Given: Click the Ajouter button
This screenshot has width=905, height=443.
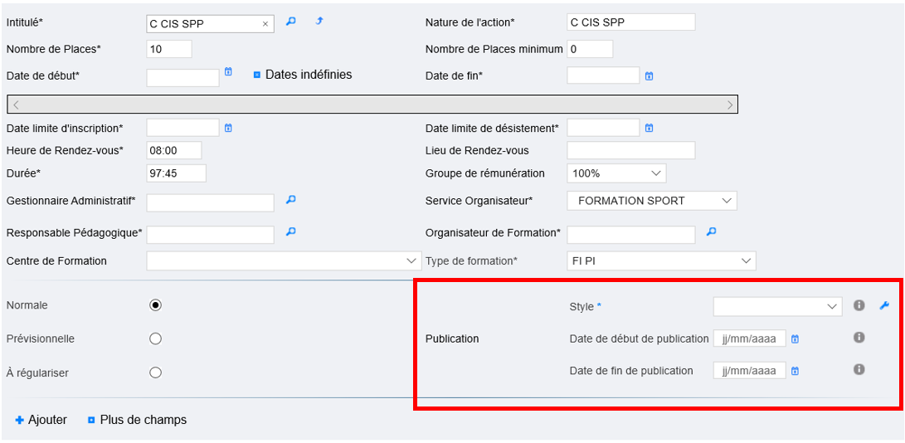Looking at the screenshot, I should (x=41, y=420).
